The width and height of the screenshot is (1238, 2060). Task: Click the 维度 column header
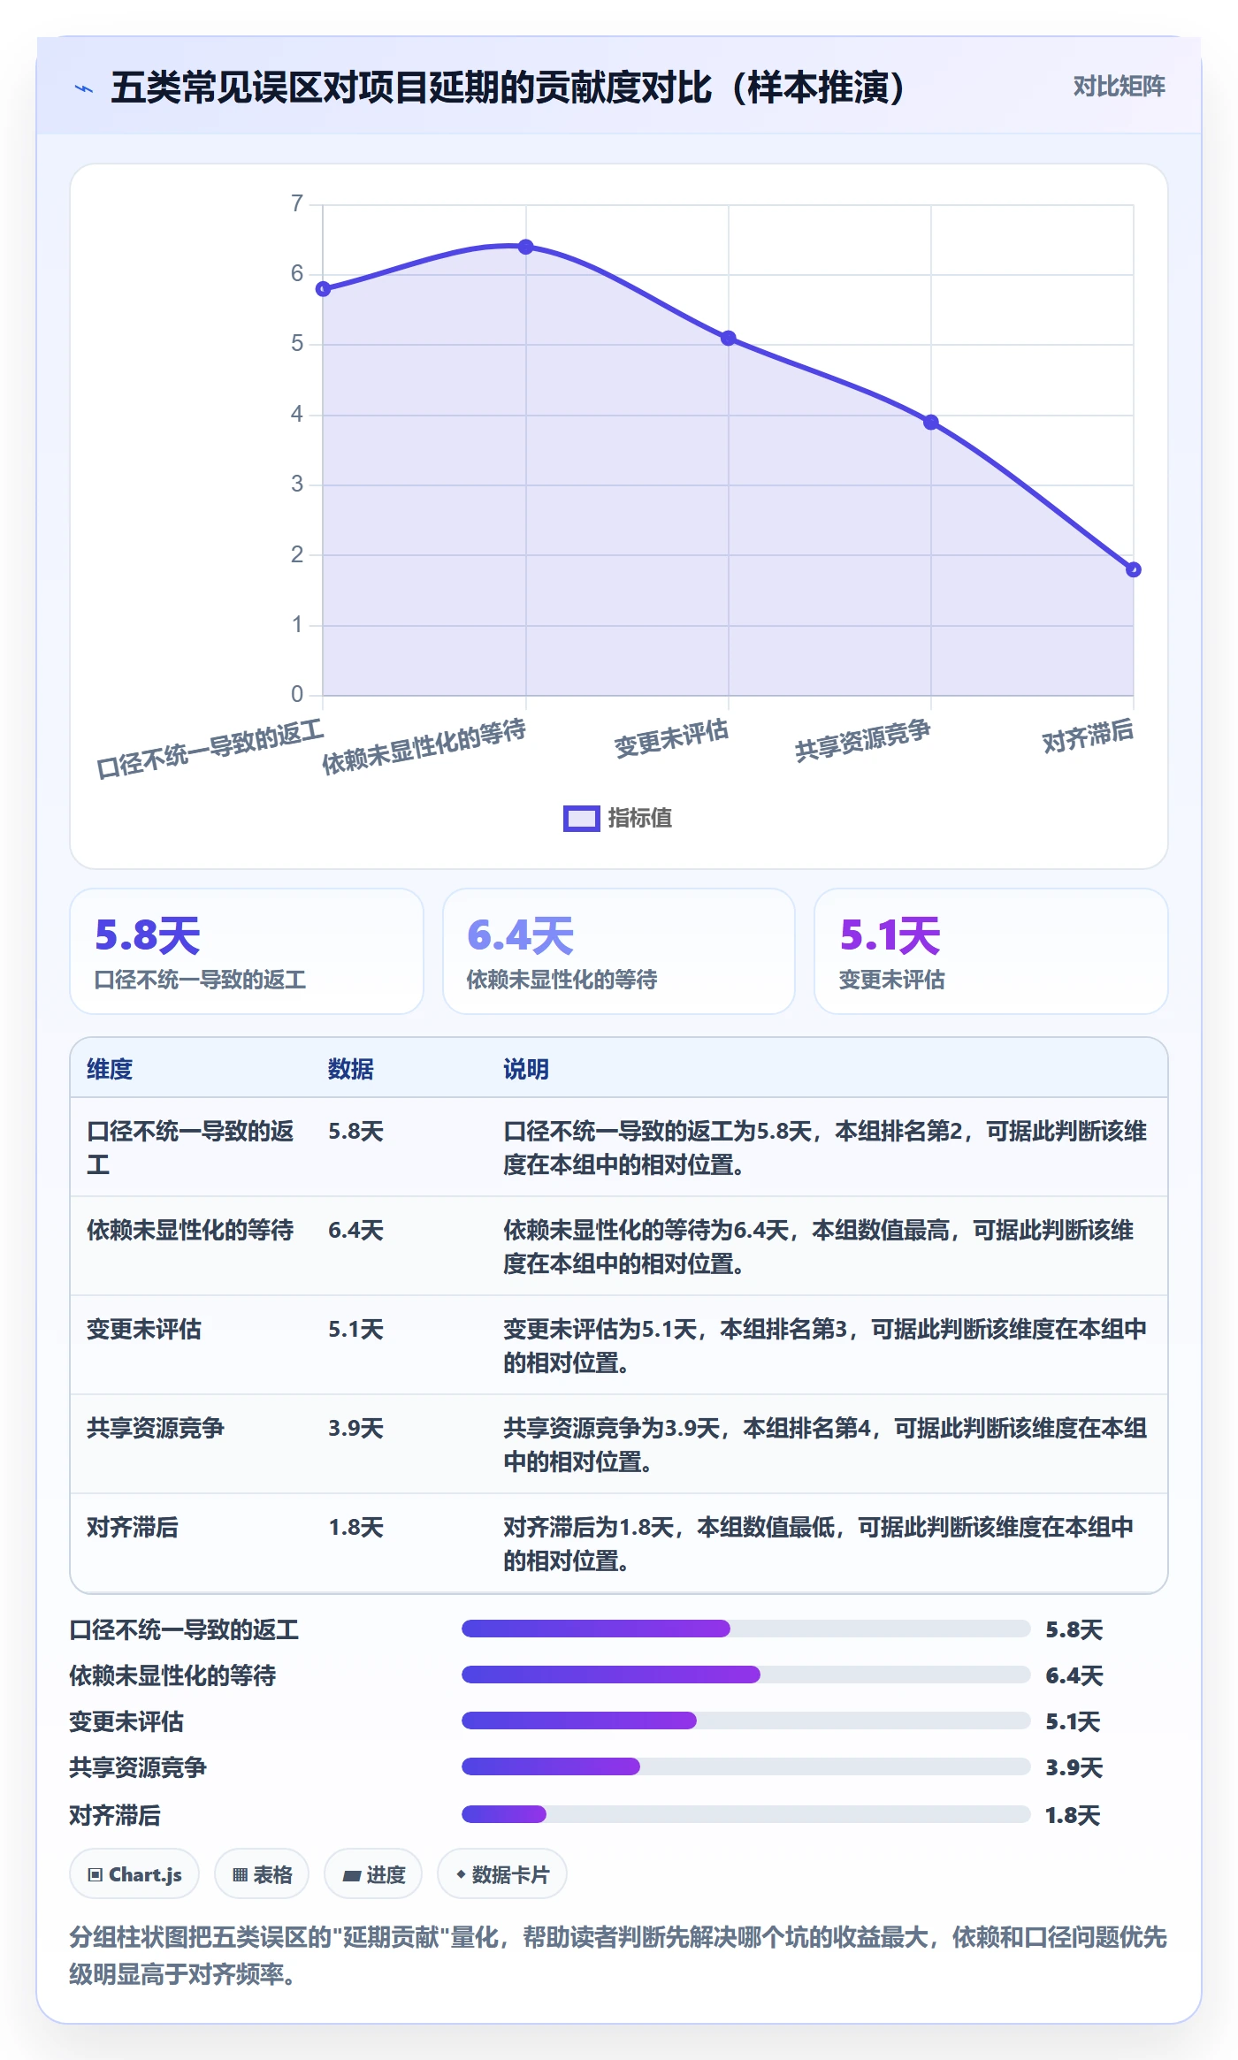tap(110, 1070)
